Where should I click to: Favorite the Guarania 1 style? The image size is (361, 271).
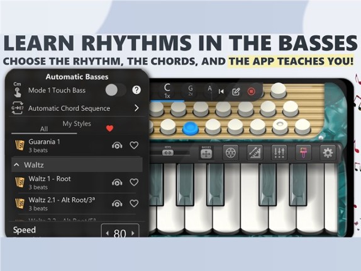click(x=134, y=146)
